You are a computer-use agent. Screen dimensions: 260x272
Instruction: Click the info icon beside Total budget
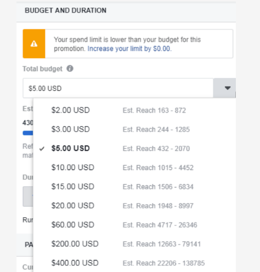(70, 69)
